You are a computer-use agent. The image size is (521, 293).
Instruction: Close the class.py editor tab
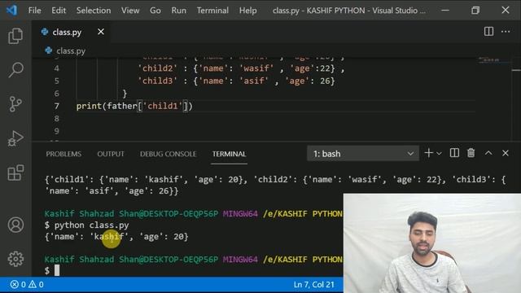pos(101,32)
